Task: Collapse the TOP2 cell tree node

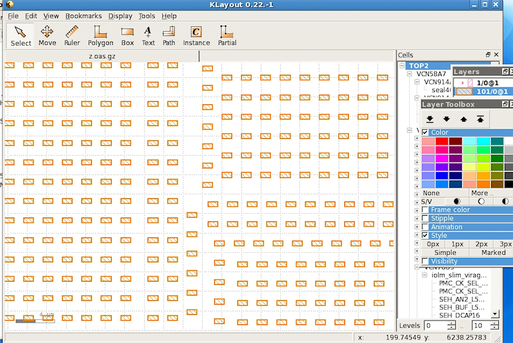Action: pos(402,66)
